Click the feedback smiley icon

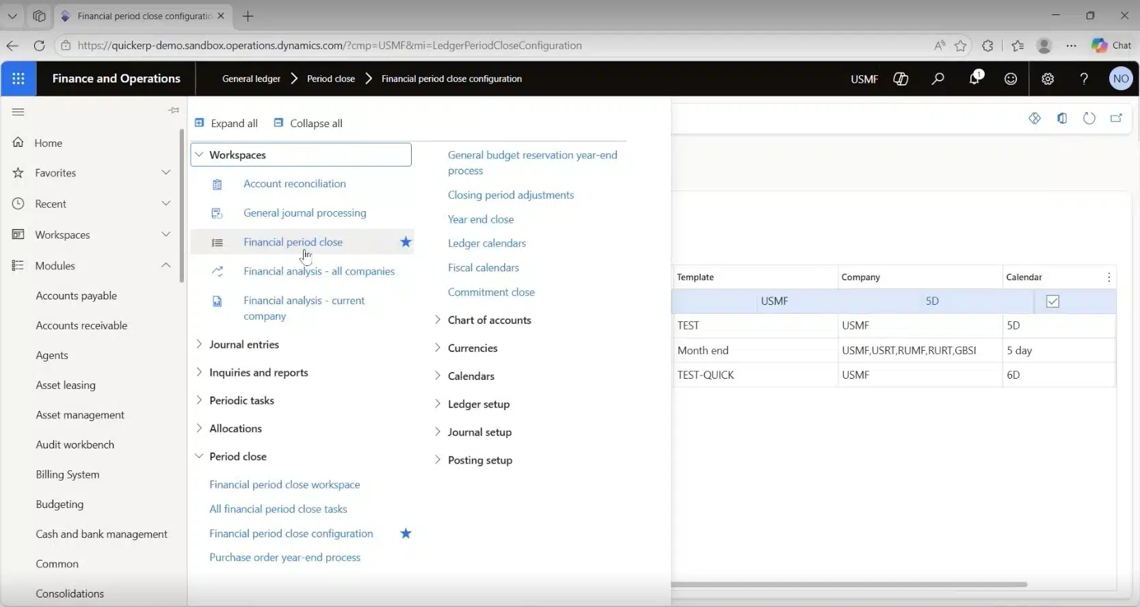pos(1011,79)
